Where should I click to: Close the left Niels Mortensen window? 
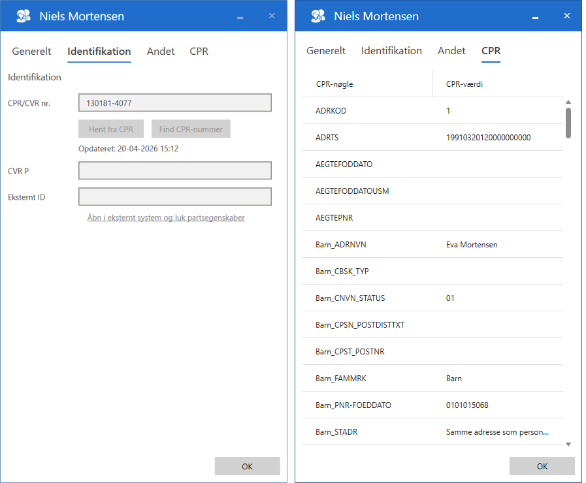[272, 16]
